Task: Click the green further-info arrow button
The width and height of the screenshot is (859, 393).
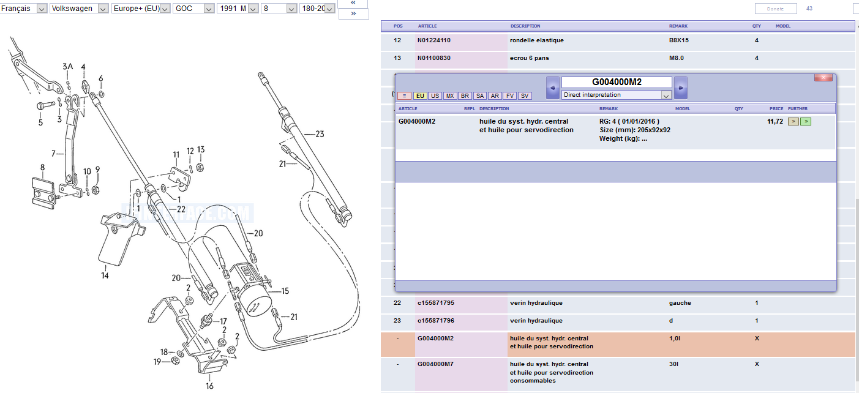Action: tap(805, 122)
